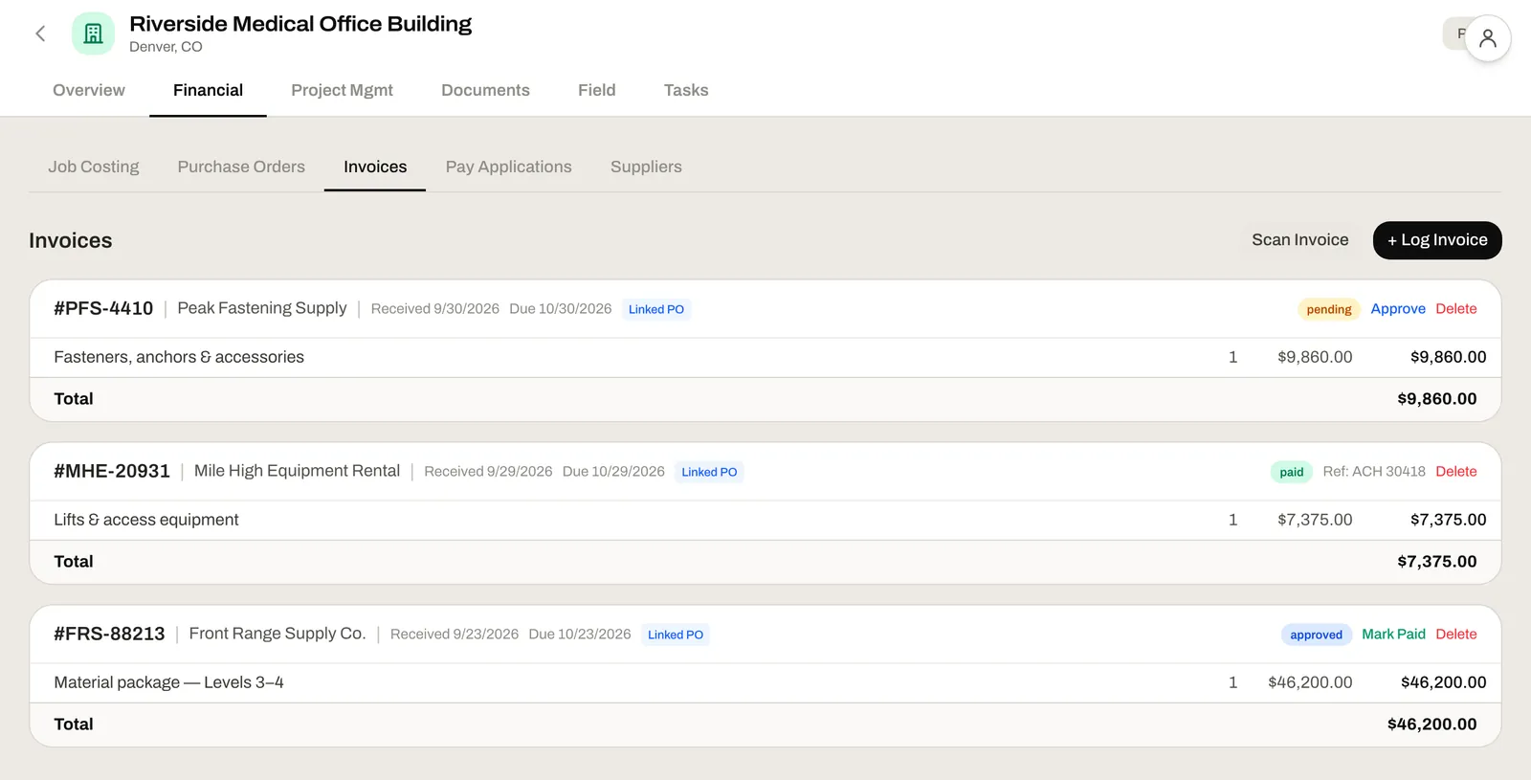This screenshot has width=1531, height=780.
Task: Select invoice number #FRS-88213
Action: click(109, 634)
